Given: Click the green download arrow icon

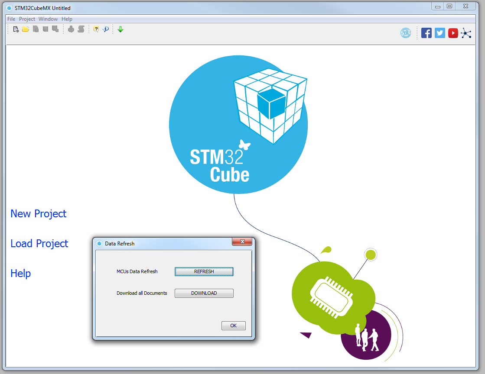Looking at the screenshot, I should [120, 29].
